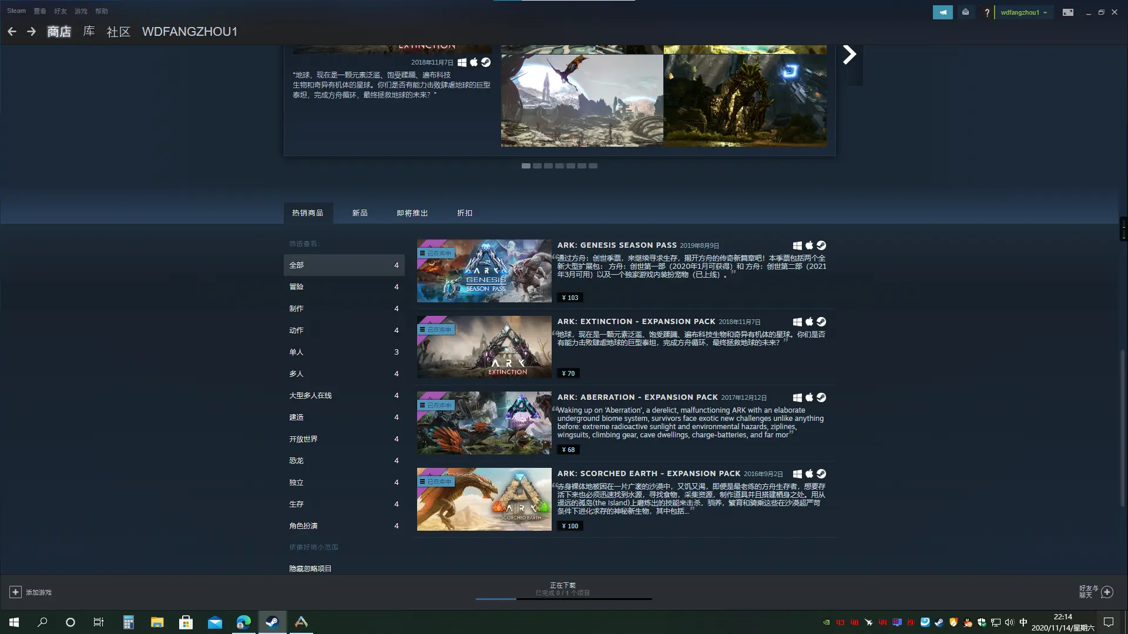Open Windows Start menu
This screenshot has height=634, width=1128.
coord(14,622)
